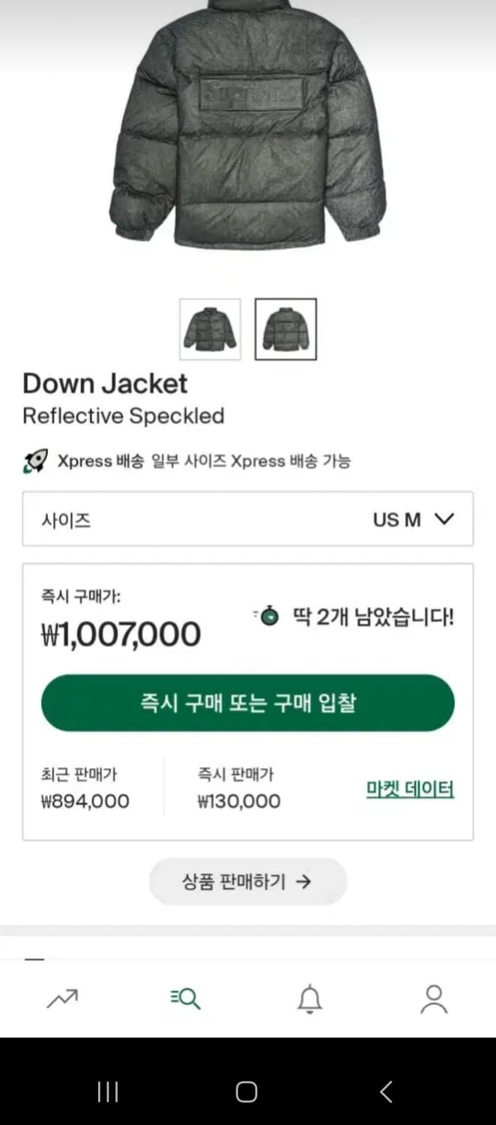
Task: Switch to the first jacket thumbnail view
Action: point(210,329)
